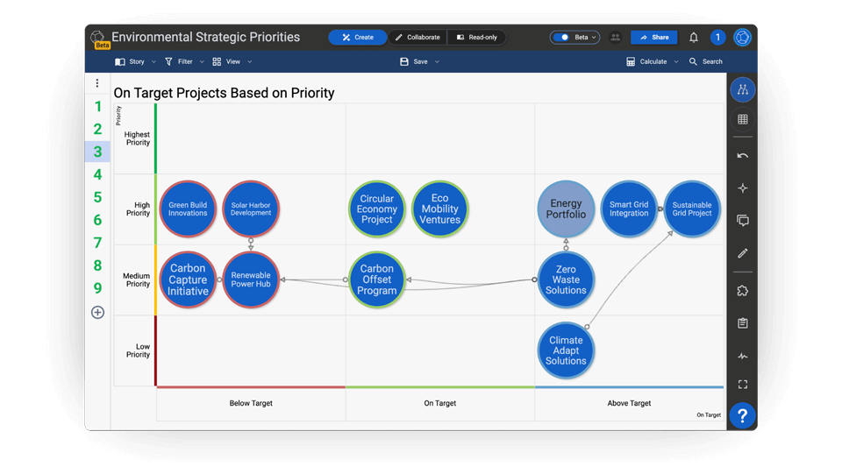Open the diagram view icon in right sidebar
Viewport: 842px width, 474px height.
point(742,89)
